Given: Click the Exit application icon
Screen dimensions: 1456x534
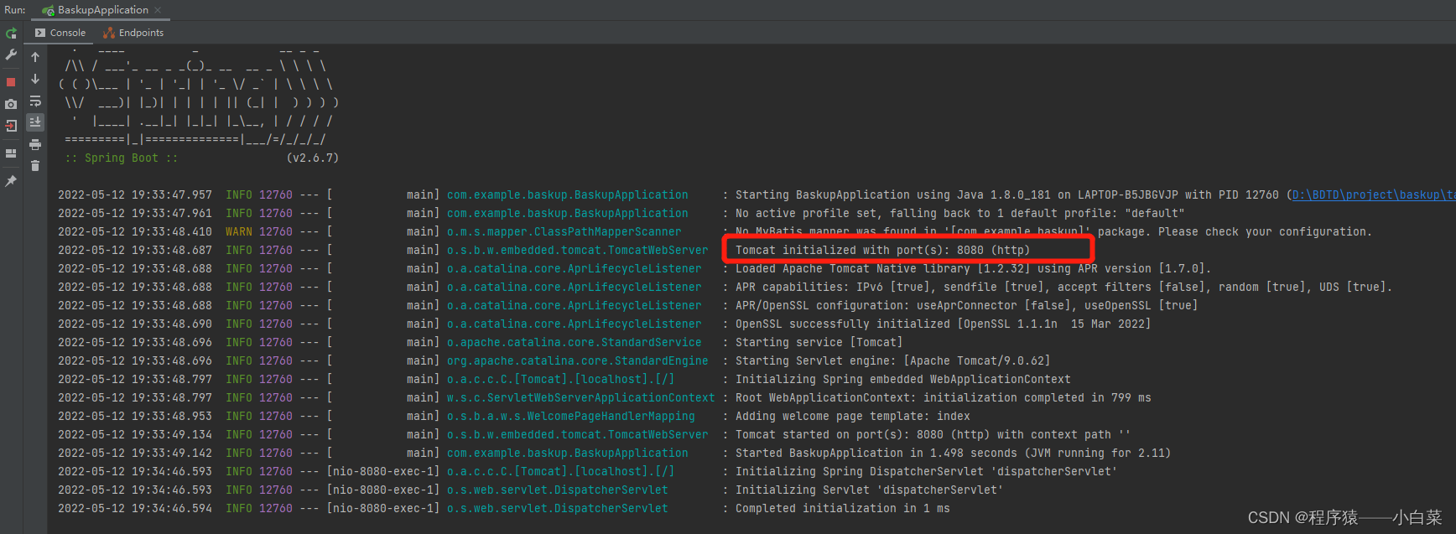Looking at the screenshot, I should tap(11, 126).
